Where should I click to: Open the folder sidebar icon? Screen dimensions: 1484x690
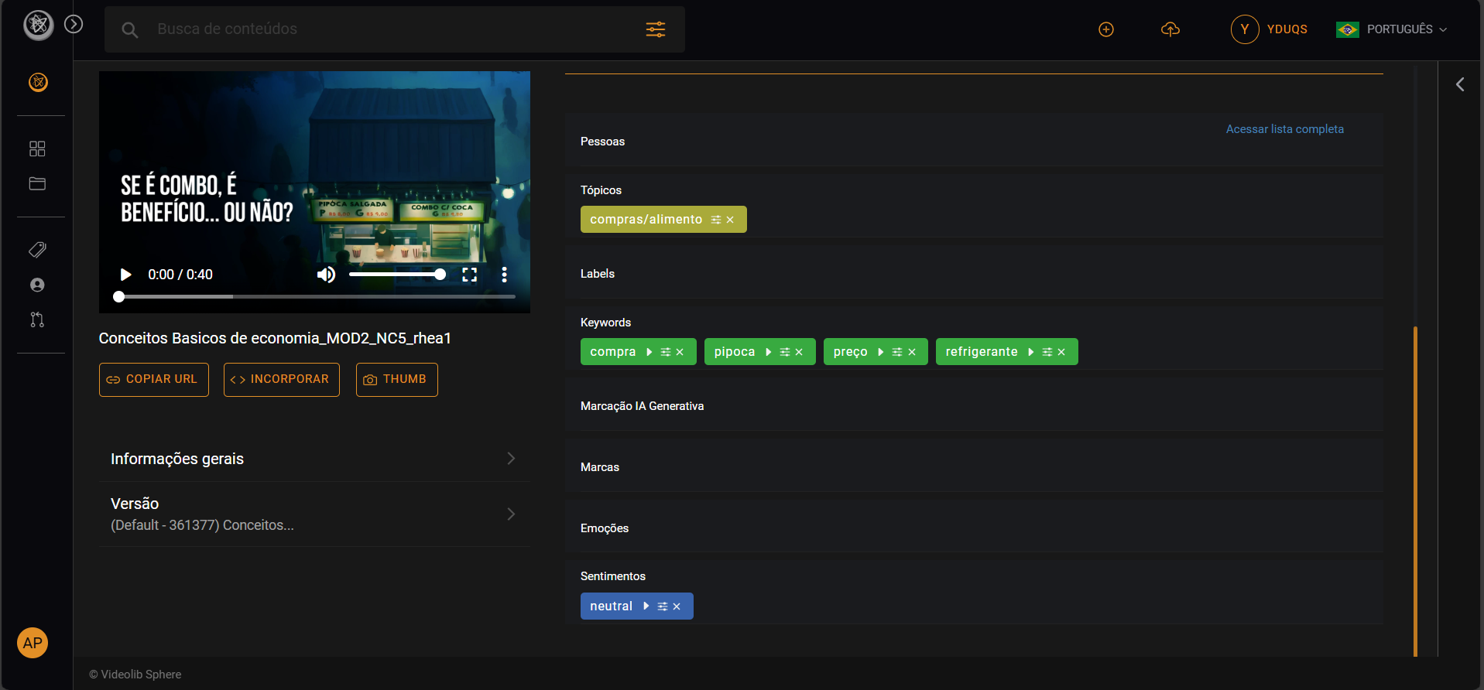tap(37, 183)
